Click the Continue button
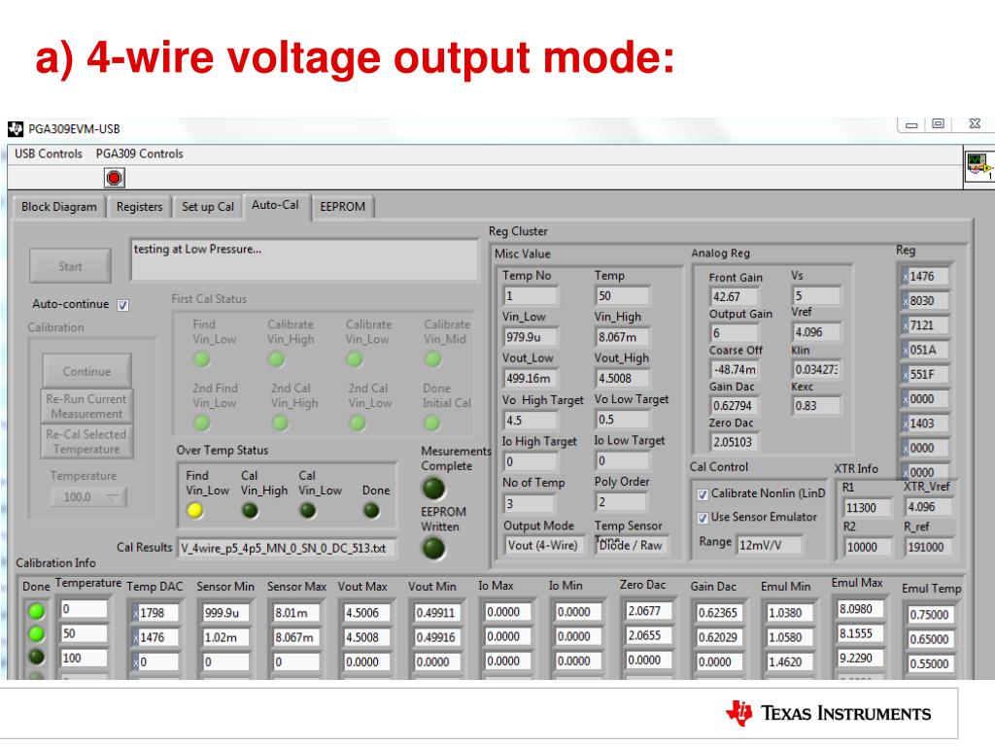This screenshot has width=995, height=746. click(86, 371)
